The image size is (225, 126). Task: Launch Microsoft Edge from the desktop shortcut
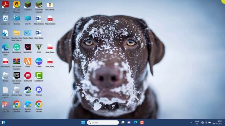tap(6, 47)
